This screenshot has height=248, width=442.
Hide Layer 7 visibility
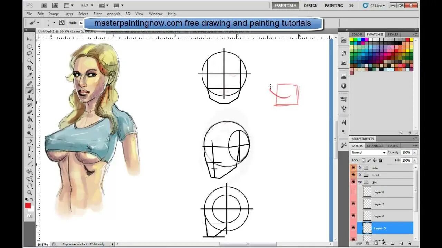pos(353,204)
